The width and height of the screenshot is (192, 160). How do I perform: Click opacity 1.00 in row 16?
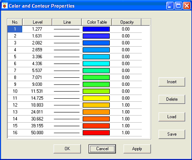coord(126,133)
